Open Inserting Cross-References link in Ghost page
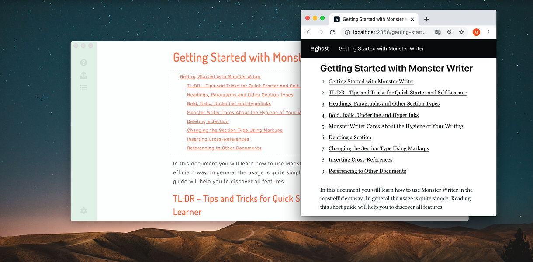The width and height of the screenshot is (533, 262). (360, 159)
